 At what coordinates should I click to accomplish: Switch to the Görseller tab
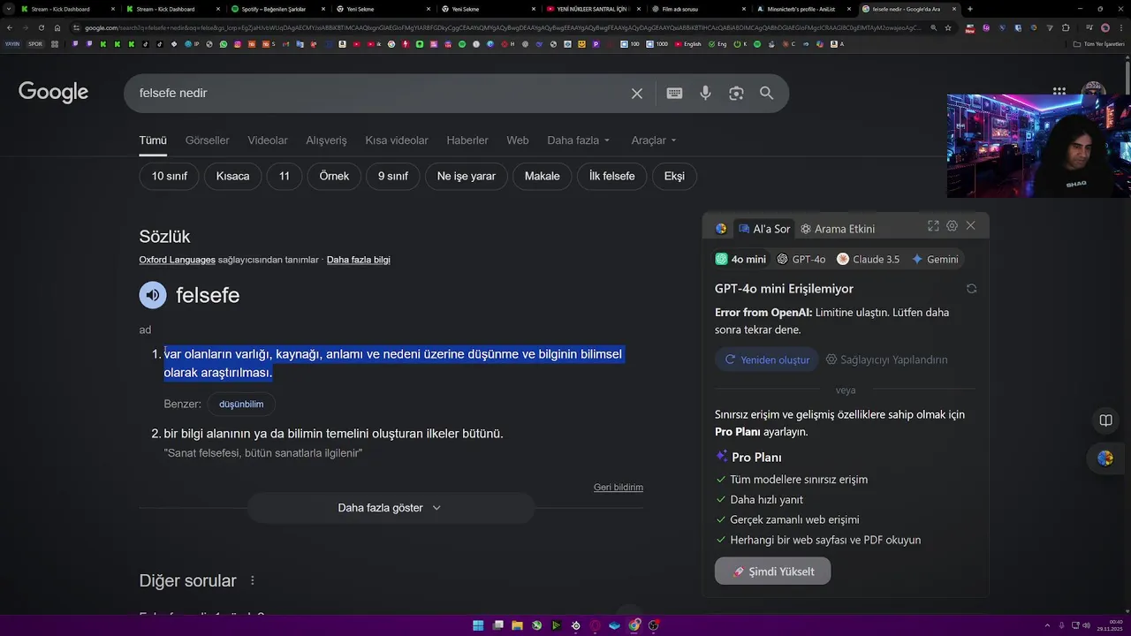click(207, 140)
